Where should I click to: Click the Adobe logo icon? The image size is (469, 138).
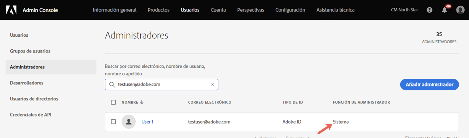11,10
